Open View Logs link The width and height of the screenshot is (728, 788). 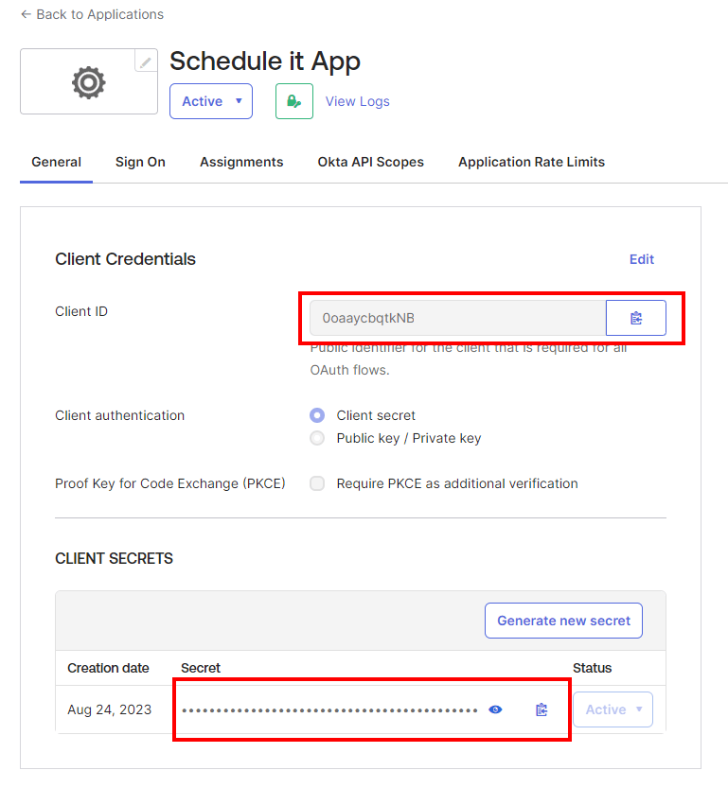point(358,101)
